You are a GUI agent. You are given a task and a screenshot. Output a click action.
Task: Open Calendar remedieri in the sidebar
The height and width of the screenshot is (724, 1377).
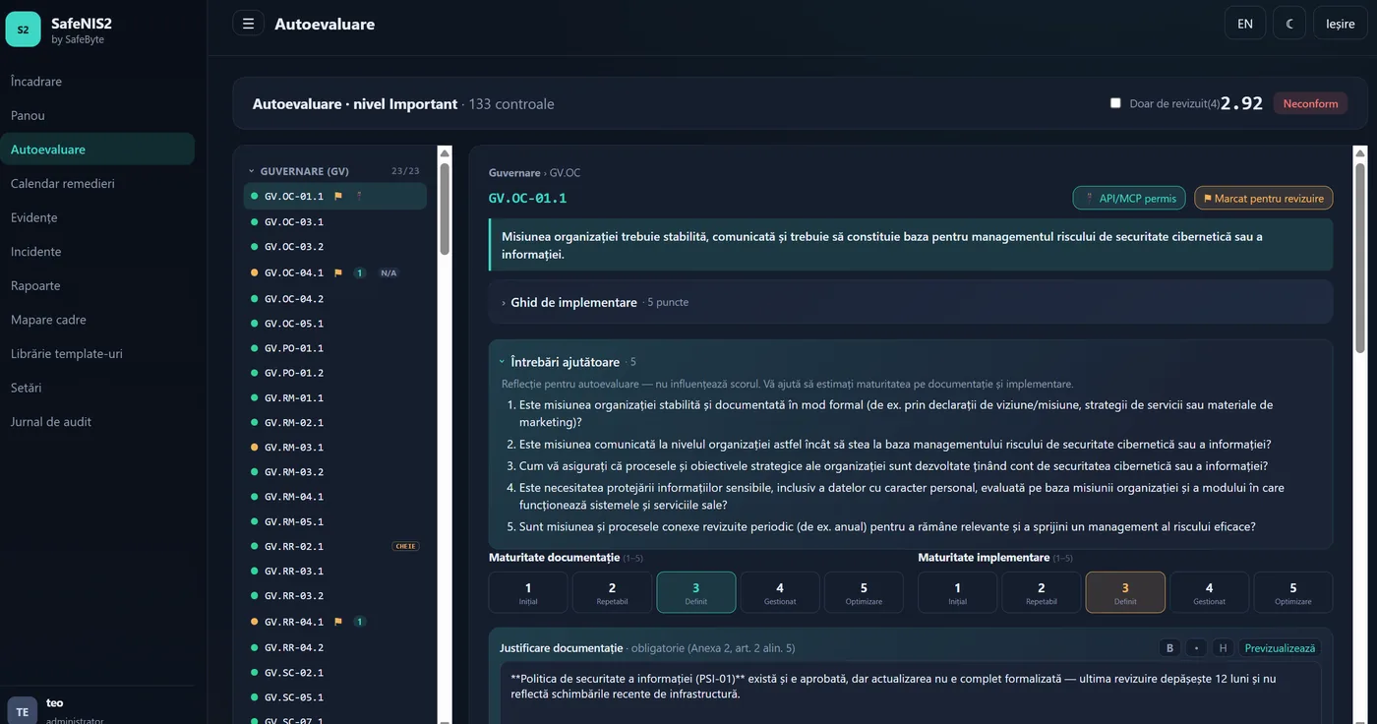(x=97, y=183)
